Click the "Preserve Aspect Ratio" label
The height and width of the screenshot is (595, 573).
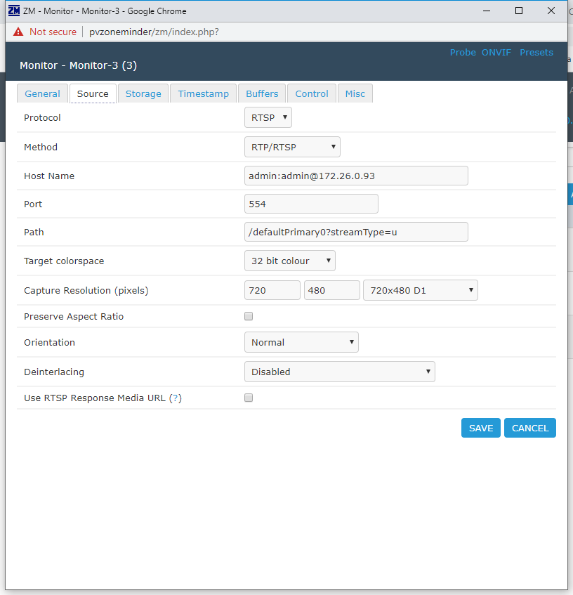coord(74,317)
